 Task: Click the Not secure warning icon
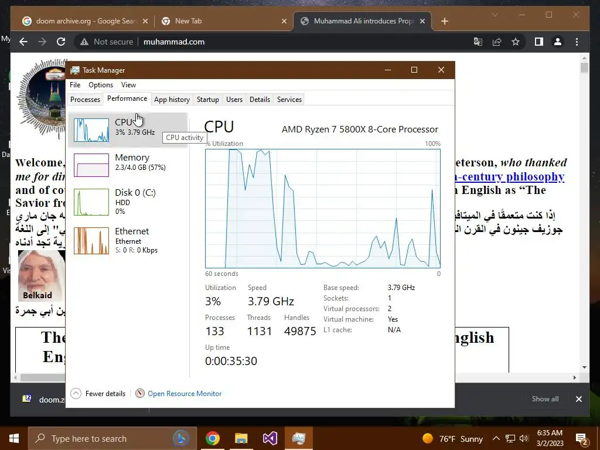(x=84, y=42)
